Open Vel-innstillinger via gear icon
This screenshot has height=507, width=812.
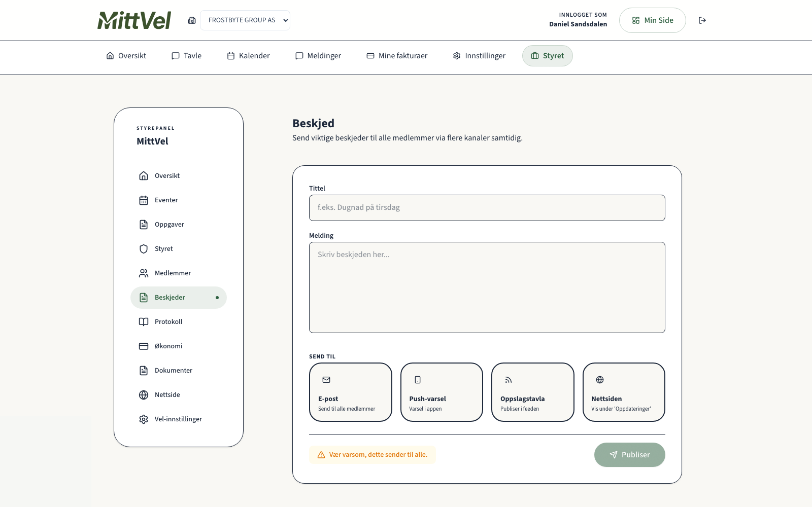(144, 419)
